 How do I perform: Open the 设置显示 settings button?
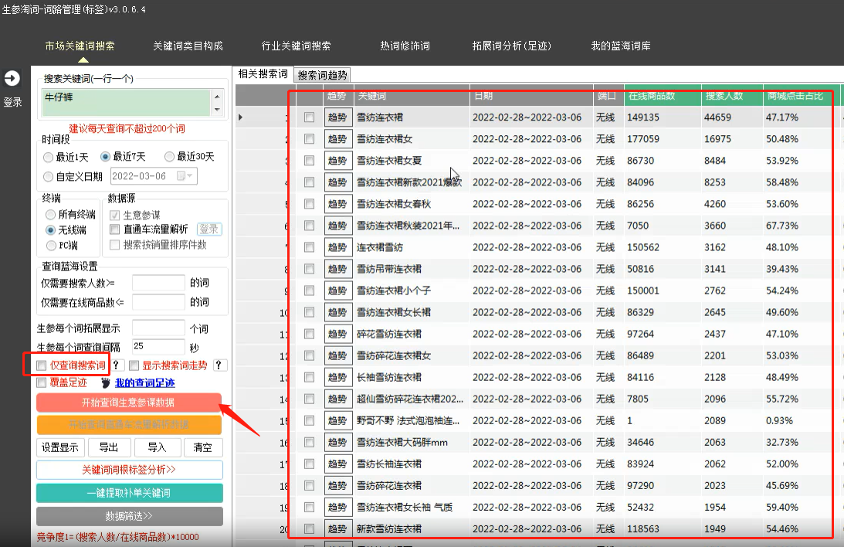pyautogui.click(x=59, y=447)
